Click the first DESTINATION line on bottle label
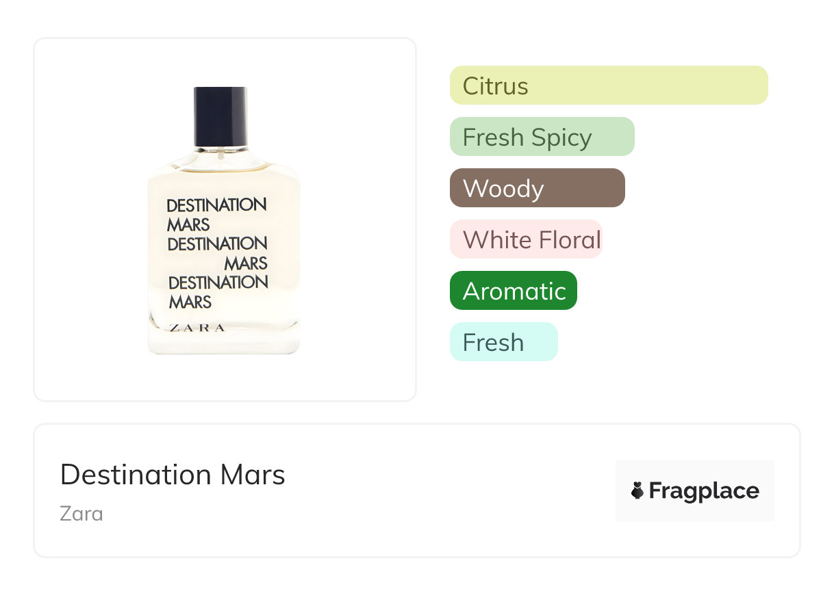 216,205
